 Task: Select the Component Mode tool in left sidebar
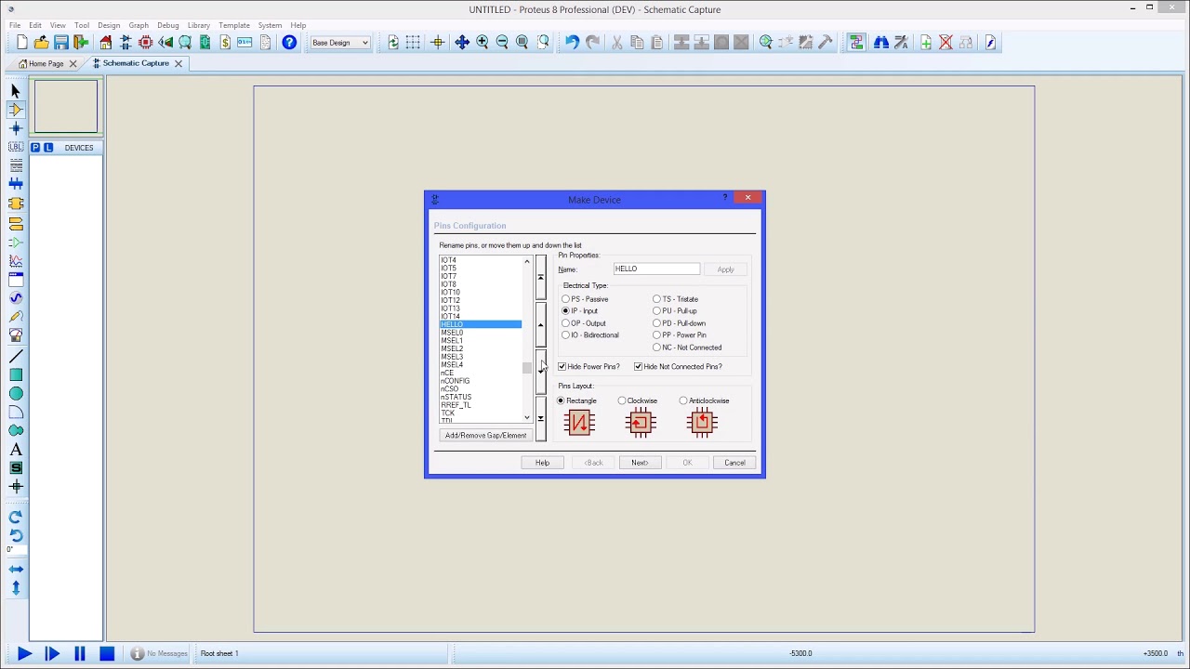(x=16, y=110)
